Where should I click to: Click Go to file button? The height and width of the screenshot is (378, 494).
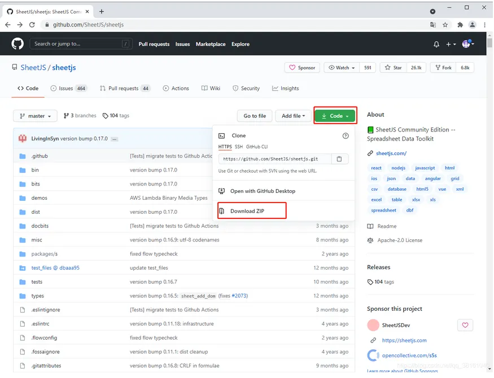[255, 116]
